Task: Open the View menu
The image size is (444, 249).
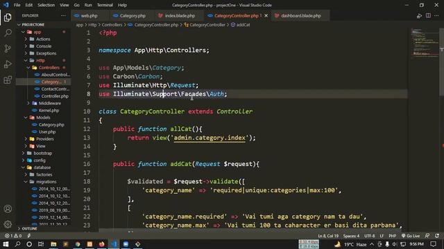Action: pyautogui.click(x=65, y=5)
